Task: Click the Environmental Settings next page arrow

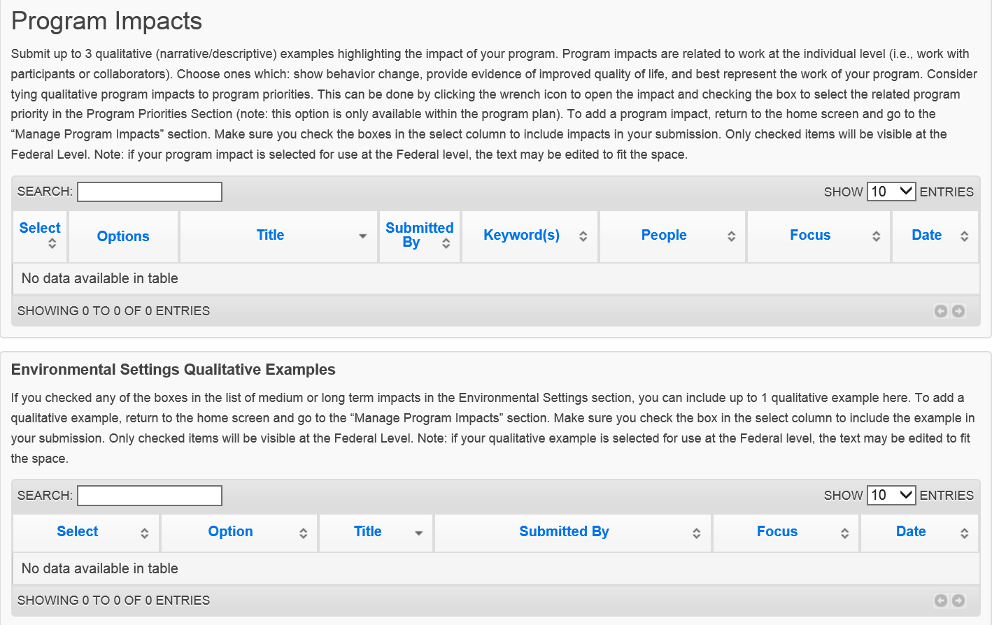Action: point(958,601)
